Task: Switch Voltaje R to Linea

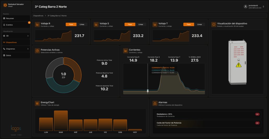Action: click(82, 24)
